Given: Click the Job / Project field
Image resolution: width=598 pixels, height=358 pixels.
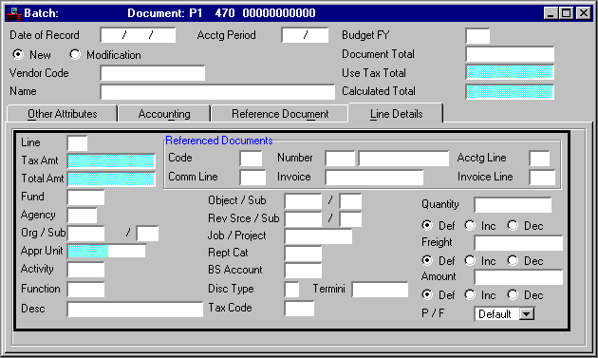Looking at the screenshot, I should point(318,236).
